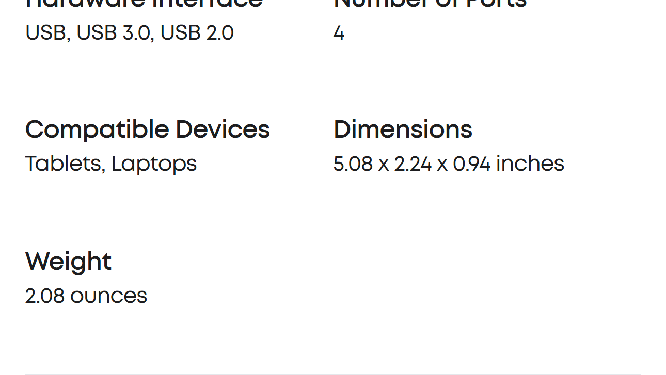This screenshot has height=375, width=666.
Task: Click the word "Tablets"
Action: pyautogui.click(x=65, y=164)
